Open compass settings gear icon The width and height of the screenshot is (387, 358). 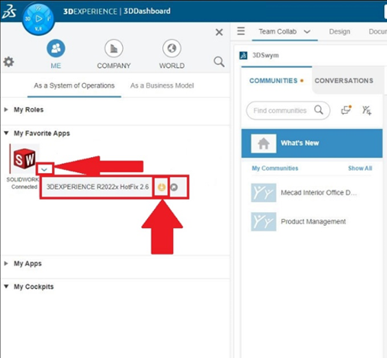tap(9, 62)
